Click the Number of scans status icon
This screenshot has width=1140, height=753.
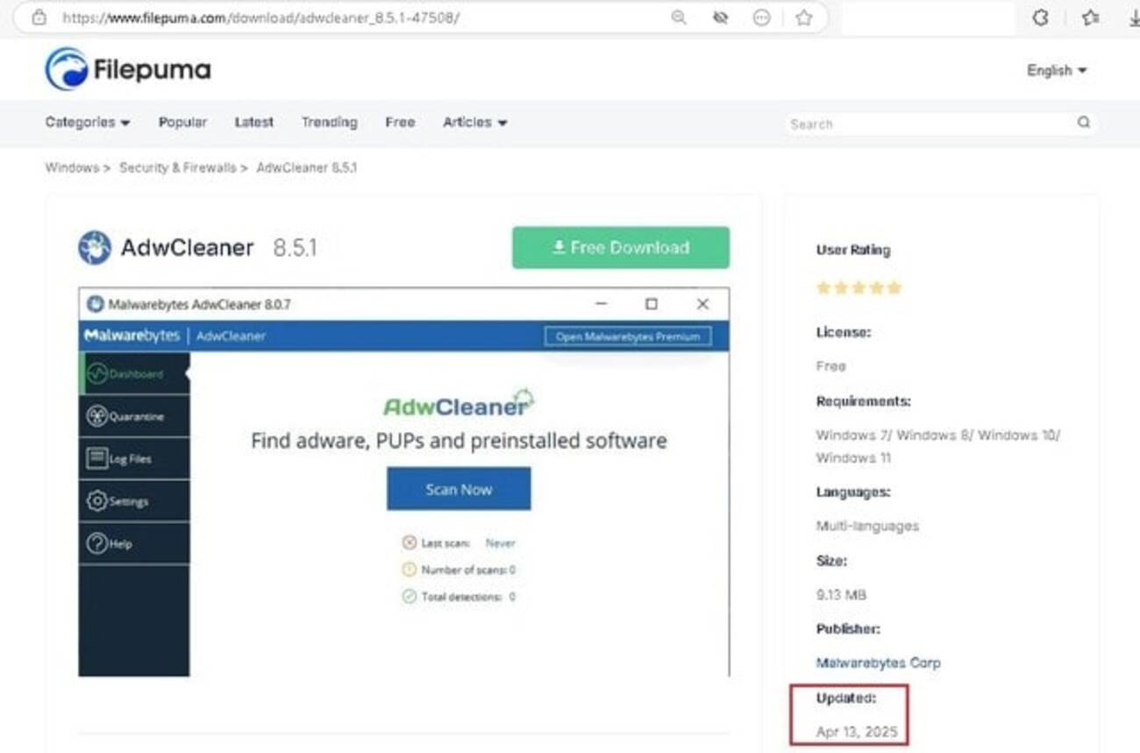click(x=409, y=570)
